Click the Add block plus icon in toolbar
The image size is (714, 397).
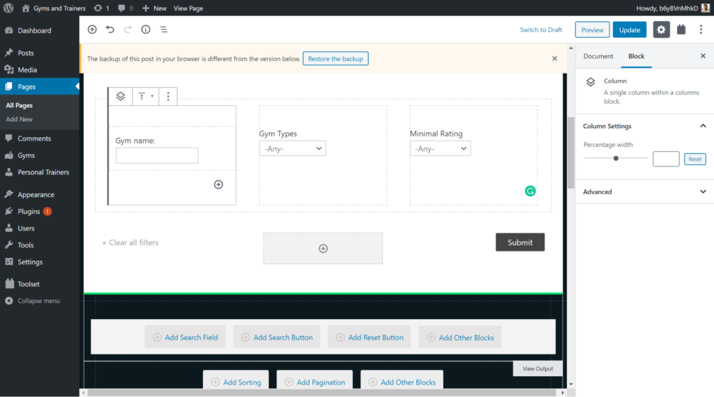[92, 29]
